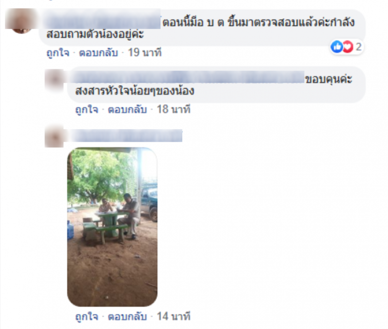Image resolution: width=388 pixels, height=329 pixels.
Task: Click the blurred name before ขอบคุณค่ะ
Action: (x=188, y=77)
